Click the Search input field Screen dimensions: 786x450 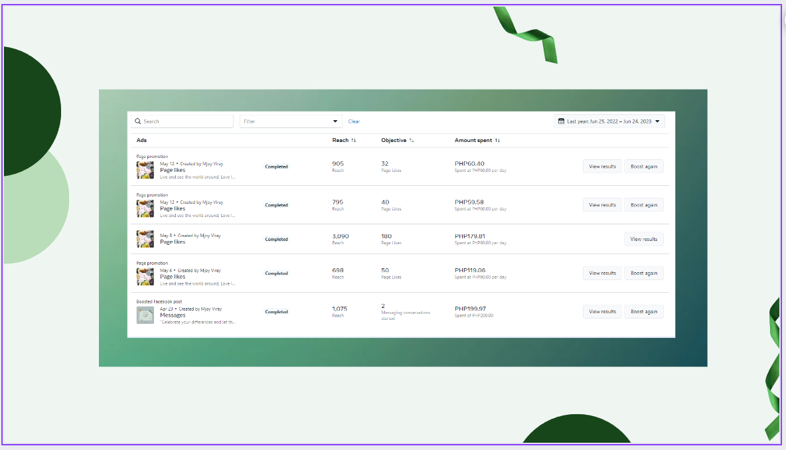[x=183, y=121]
